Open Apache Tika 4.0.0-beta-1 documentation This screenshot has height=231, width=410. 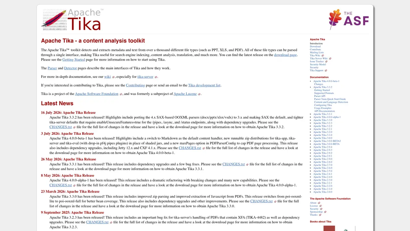pos(326,81)
